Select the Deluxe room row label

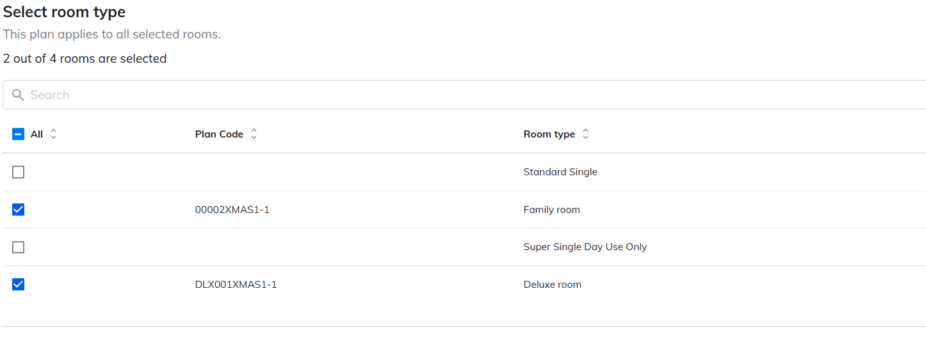pos(552,285)
